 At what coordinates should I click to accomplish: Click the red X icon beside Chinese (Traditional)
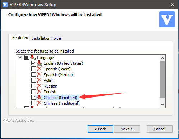(39, 103)
